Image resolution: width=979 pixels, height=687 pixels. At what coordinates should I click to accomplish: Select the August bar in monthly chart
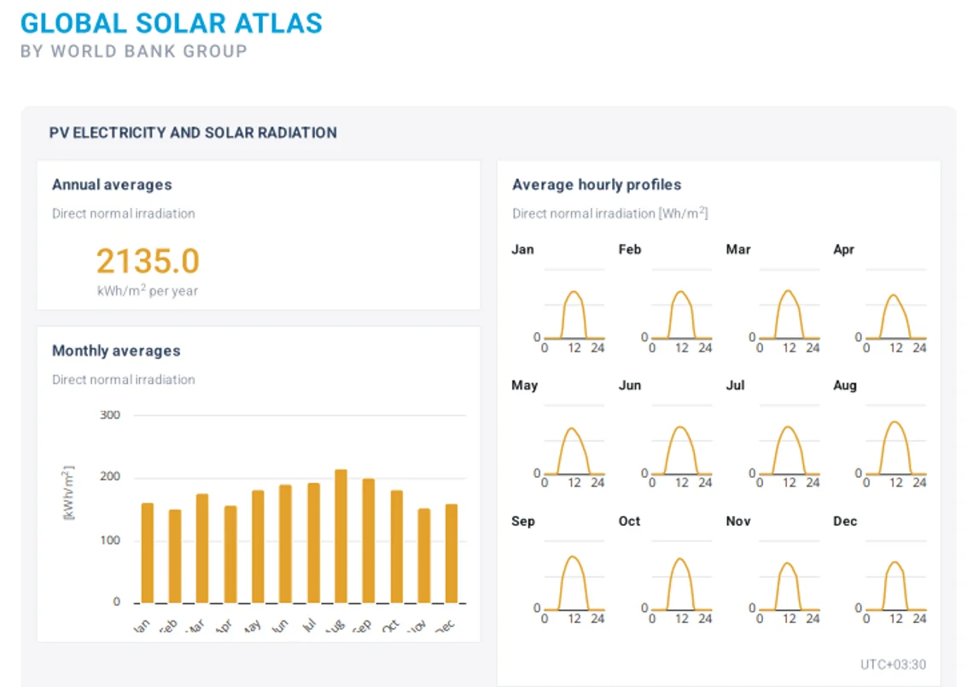(341, 536)
